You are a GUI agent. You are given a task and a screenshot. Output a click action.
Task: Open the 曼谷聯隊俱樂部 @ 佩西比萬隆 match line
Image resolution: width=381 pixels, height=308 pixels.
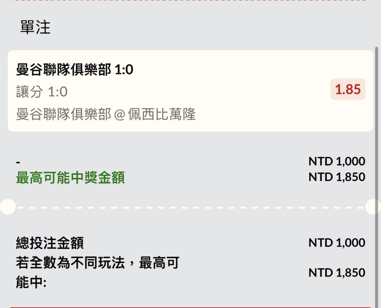tap(106, 114)
